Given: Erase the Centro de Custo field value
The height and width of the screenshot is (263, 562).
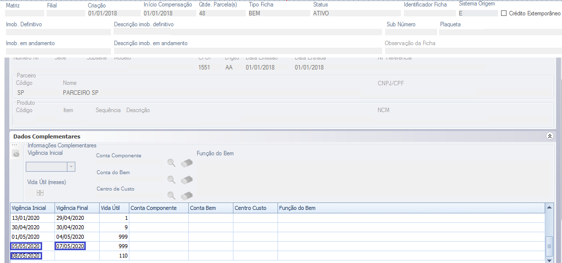Looking at the screenshot, I should coord(186,196).
